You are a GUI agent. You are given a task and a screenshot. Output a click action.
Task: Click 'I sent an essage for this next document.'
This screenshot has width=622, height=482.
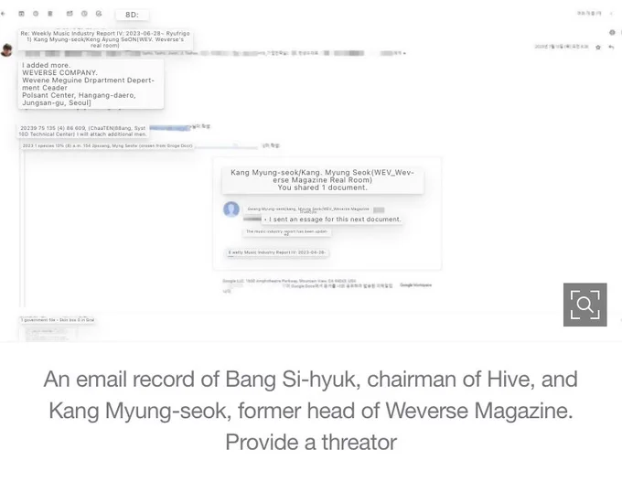pos(333,220)
